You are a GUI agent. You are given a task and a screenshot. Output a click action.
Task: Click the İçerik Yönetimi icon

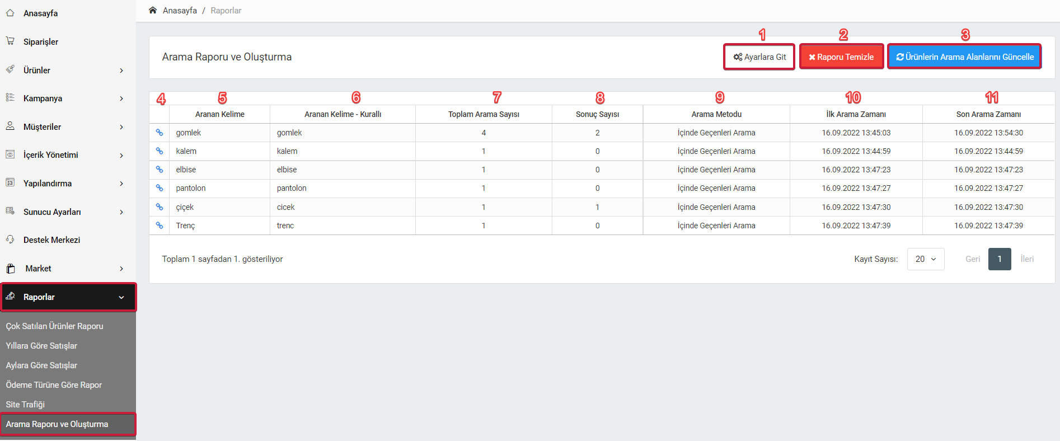click(x=10, y=154)
